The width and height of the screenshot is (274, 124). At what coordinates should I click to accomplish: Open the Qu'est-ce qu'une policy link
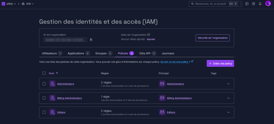point(175,62)
